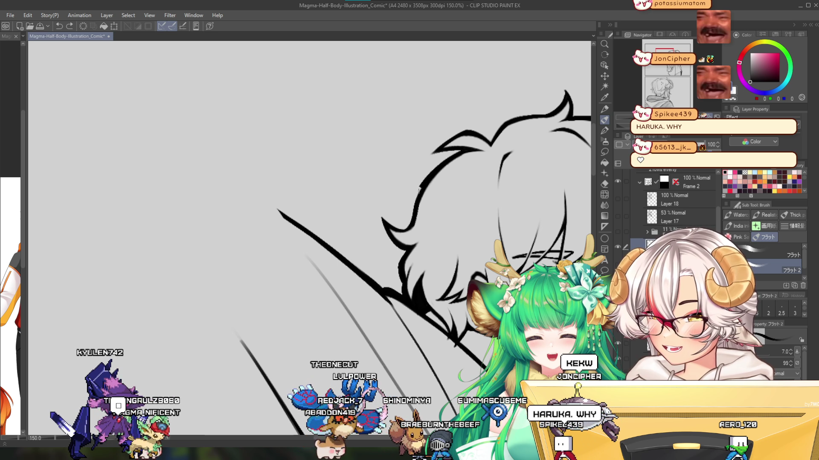819x460 pixels.
Task: Collapse the Frame 2 folder
Action: coord(639,182)
